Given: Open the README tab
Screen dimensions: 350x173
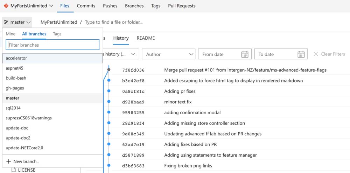Looking at the screenshot, I should (x=146, y=38).
